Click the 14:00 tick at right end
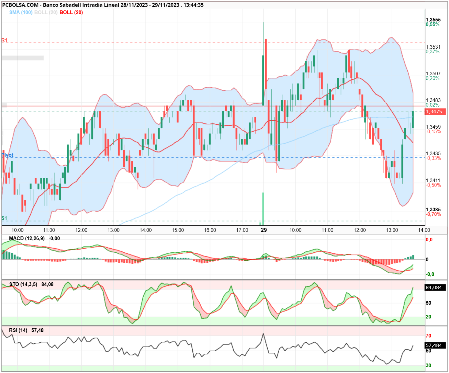The image size is (449, 373). click(424, 230)
